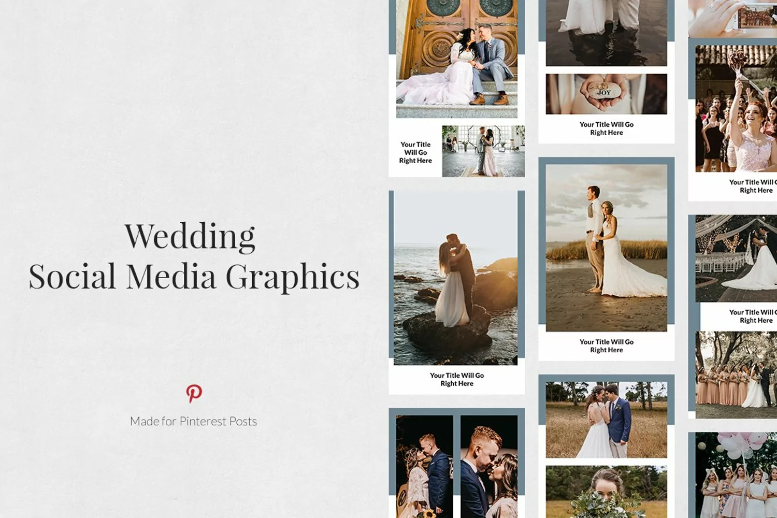Click the "Made for Pinterest Posts" caption

click(193, 422)
